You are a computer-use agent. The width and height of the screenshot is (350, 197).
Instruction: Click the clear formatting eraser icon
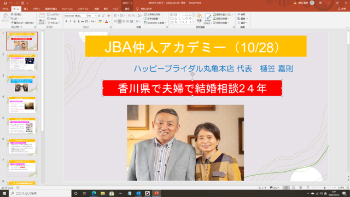(108, 16)
